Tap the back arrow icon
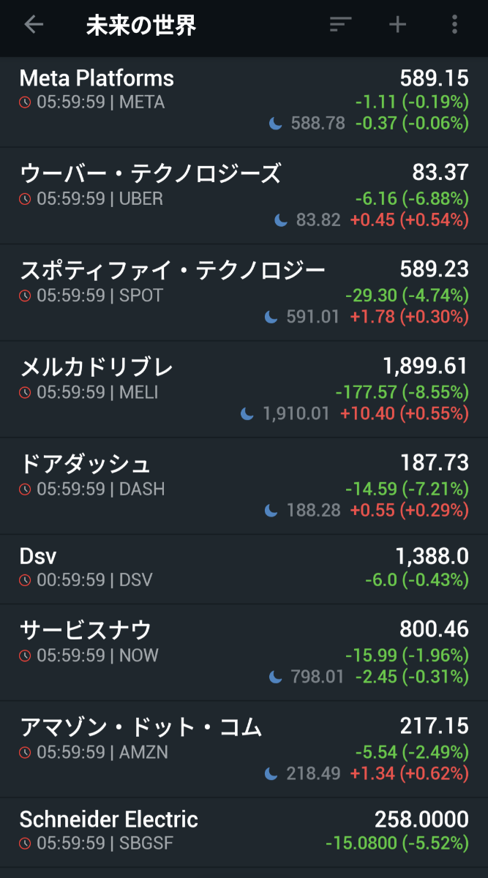 point(34,25)
